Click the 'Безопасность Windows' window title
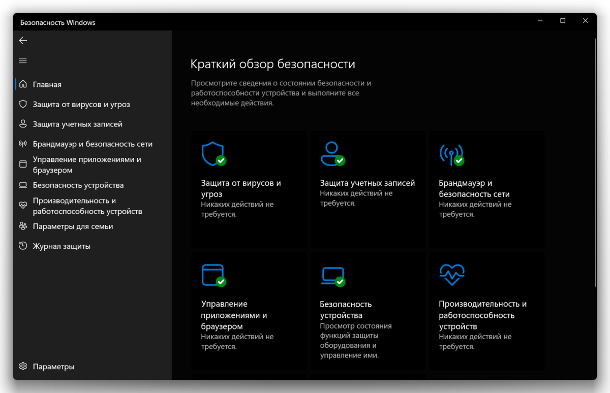Image resolution: width=610 pixels, height=393 pixels. point(58,22)
